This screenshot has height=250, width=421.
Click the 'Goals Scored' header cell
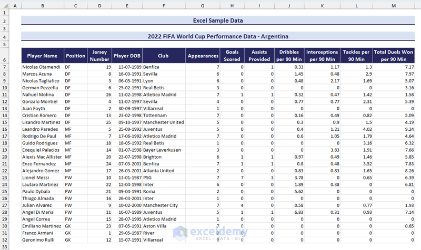tap(232, 56)
